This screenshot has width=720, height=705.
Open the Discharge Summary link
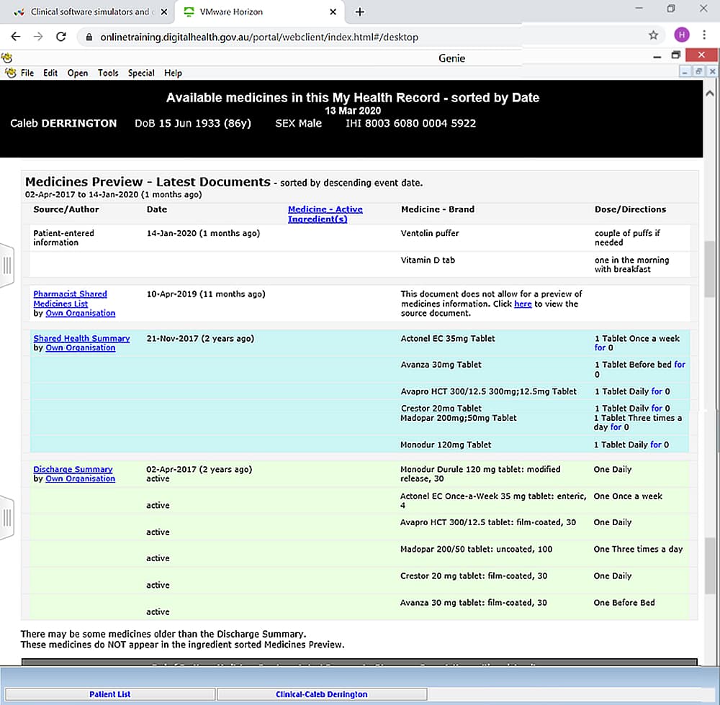coord(73,469)
